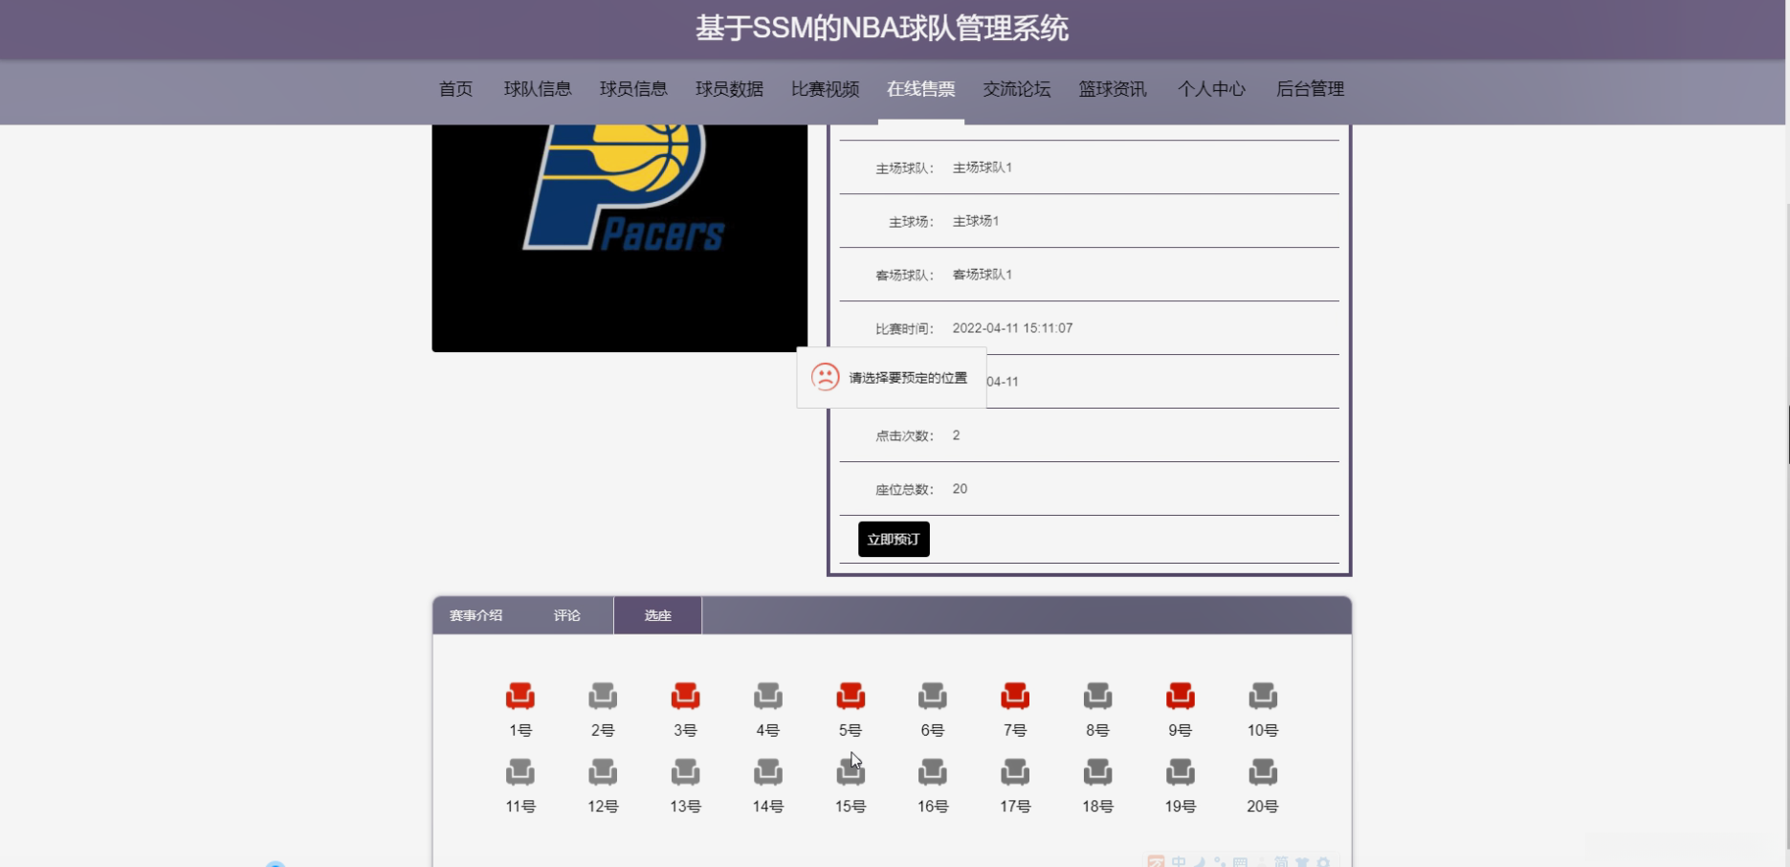Switch to the 评论 tab
The width and height of the screenshot is (1790, 867).
click(566, 615)
